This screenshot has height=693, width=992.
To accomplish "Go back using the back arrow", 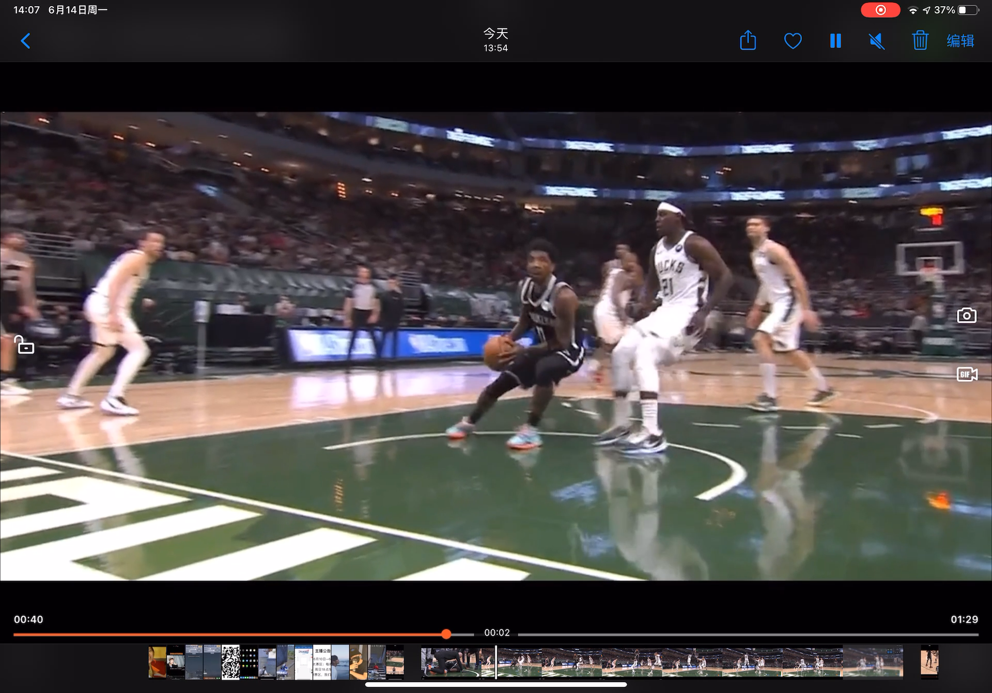I will (x=25, y=41).
